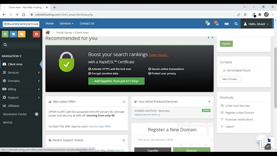
Task: Focus the Find your new domain name field
Action: (172, 140)
